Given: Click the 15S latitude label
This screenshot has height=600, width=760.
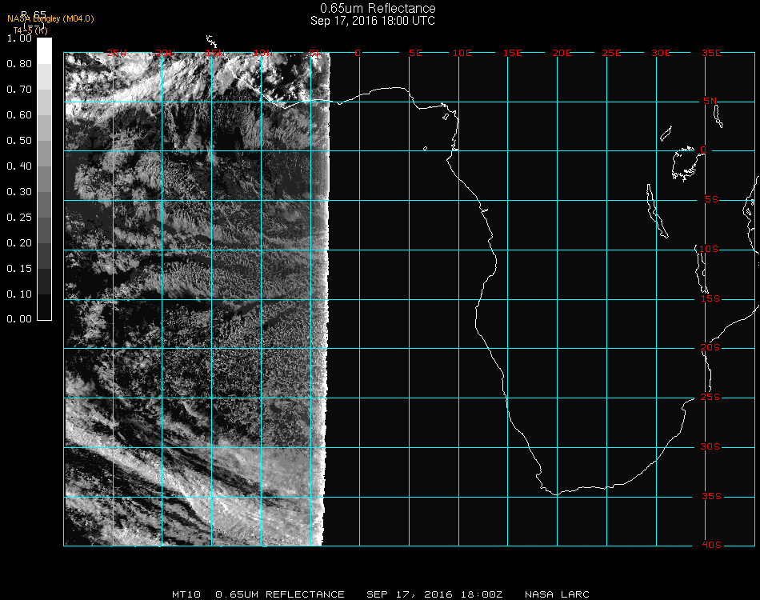Looking at the screenshot, I should click(710, 298).
